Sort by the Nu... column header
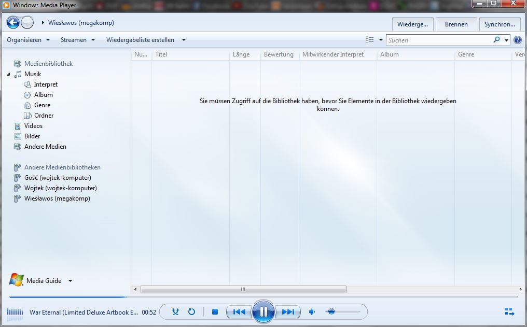The height and width of the screenshot is (327, 527). (x=141, y=54)
